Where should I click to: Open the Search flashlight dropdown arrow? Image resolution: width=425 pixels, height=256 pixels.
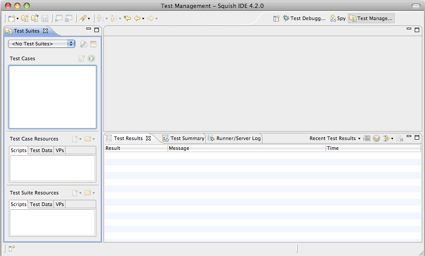click(89, 19)
